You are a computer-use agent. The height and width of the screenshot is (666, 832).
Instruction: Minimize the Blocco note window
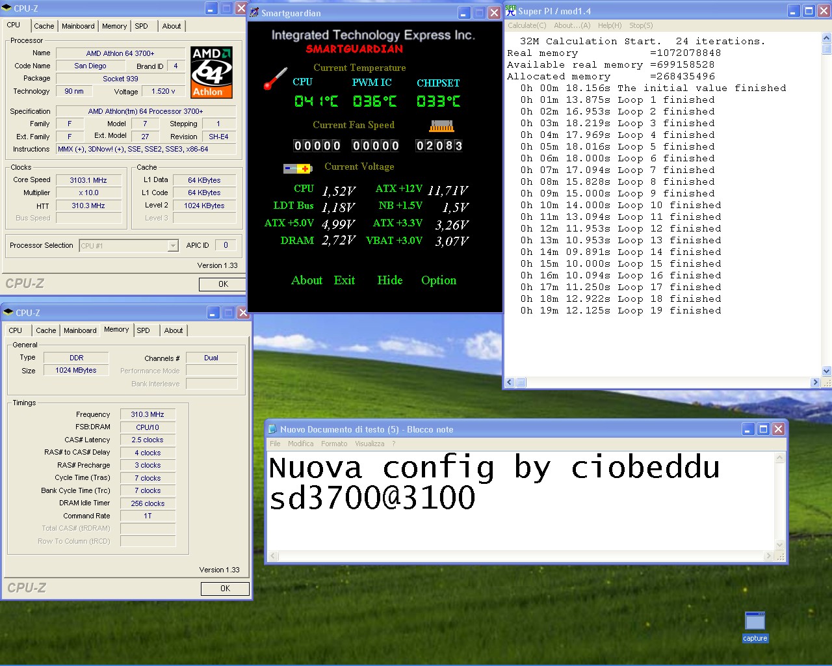[x=748, y=429]
